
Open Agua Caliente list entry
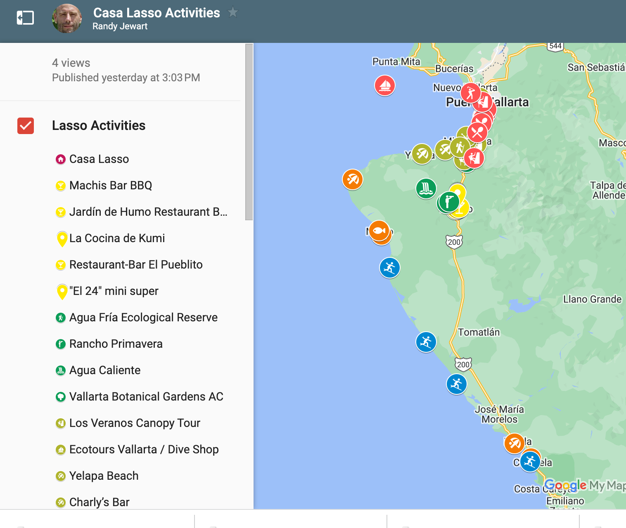pyautogui.click(x=105, y=370)
